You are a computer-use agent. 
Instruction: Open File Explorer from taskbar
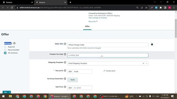[x=10, y=96]
